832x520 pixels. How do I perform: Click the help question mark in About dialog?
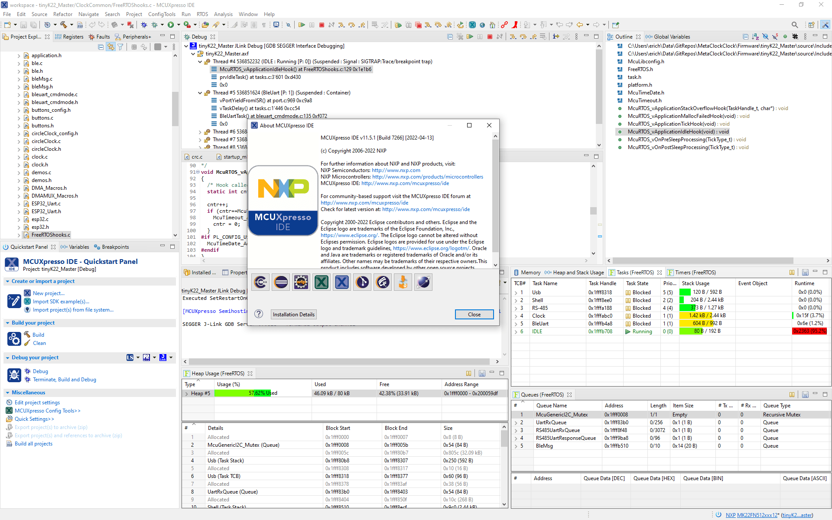click(259, 314)
